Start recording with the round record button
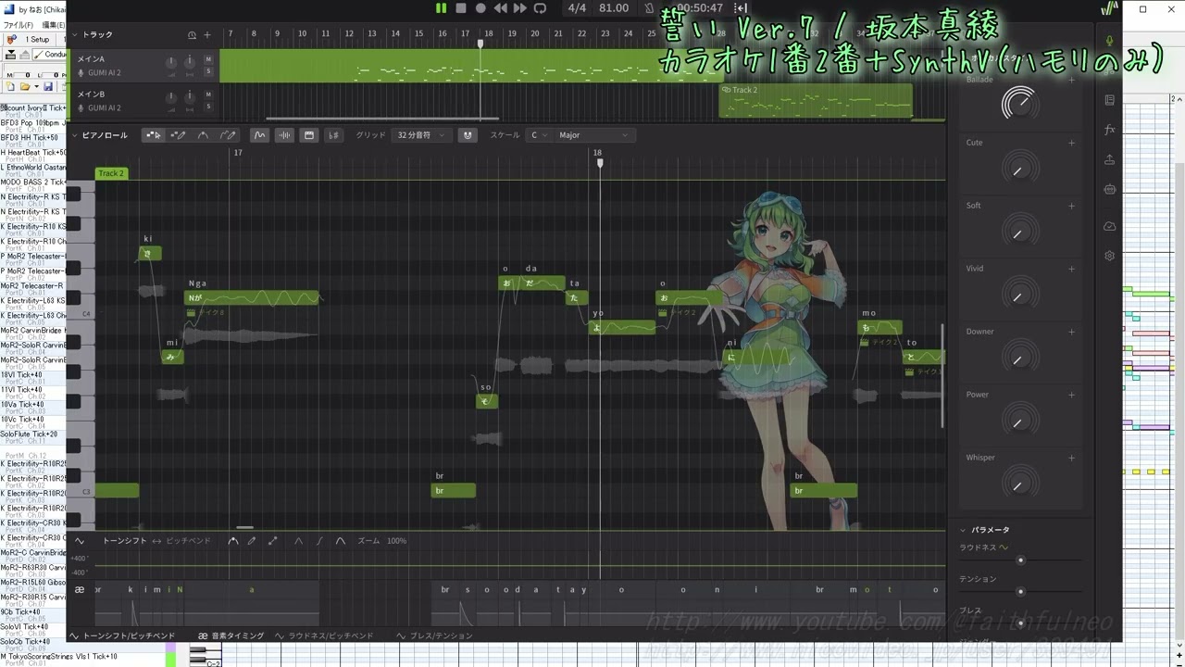Viewport: 1185px width, 667px height. tap(480, 8)
